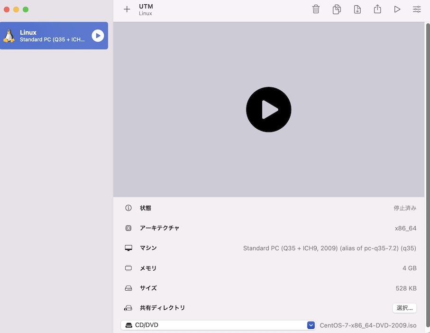This screenshot has width=430, height=333.
Task: Click the yellow minimize window button
Action: pos(16,10)
